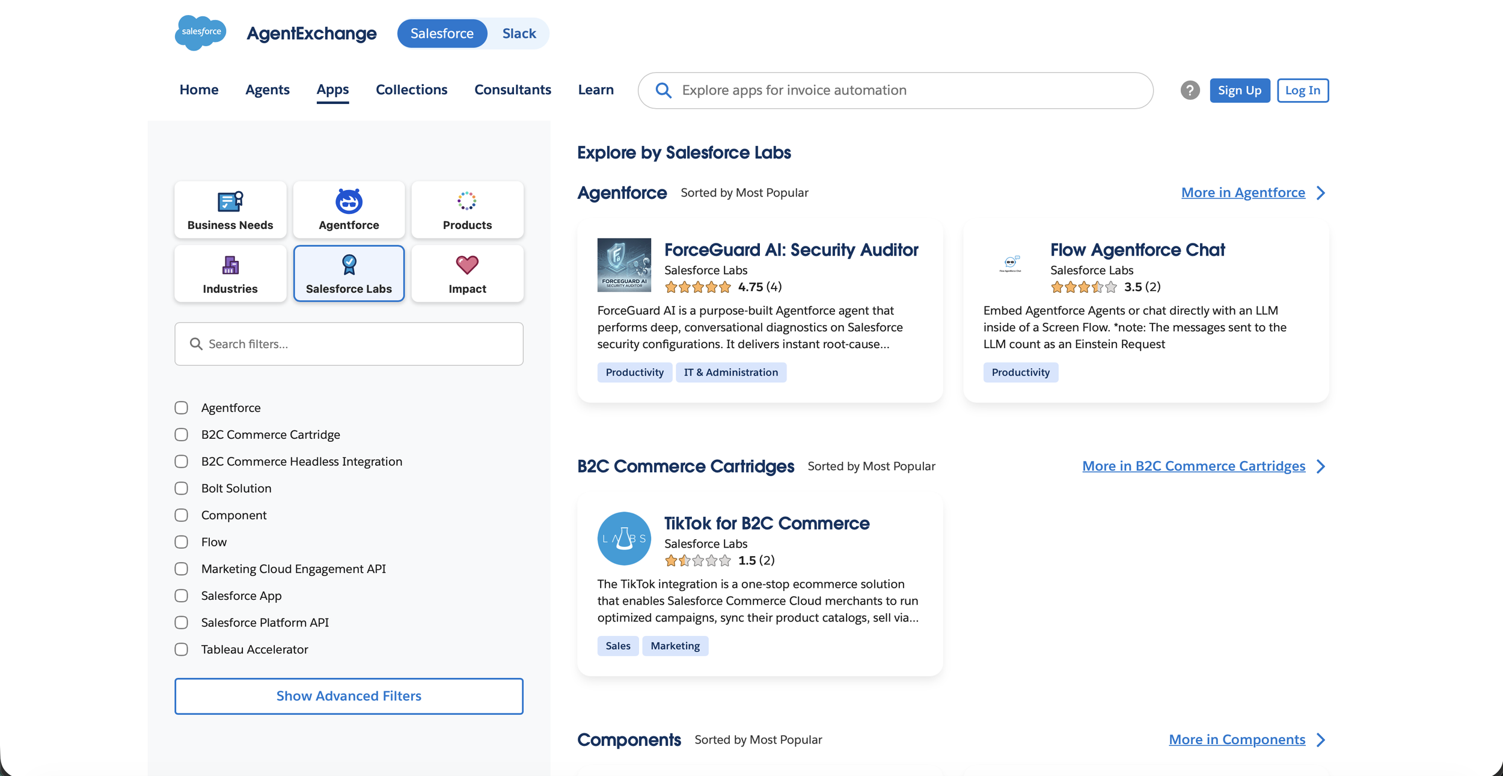1503x776 pixels.
Task: Focus the Explore apps search field
Action: click(895, 90)
